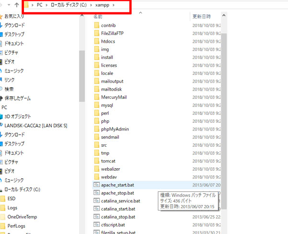Open OneDriveTemp folder in navigation pane

pos(22,217)
